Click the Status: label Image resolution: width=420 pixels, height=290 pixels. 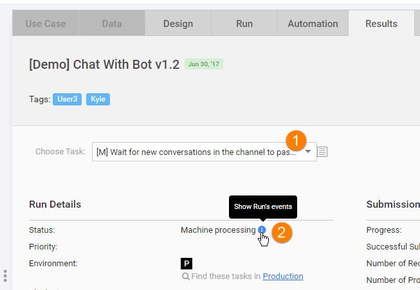tap(42, 230)
